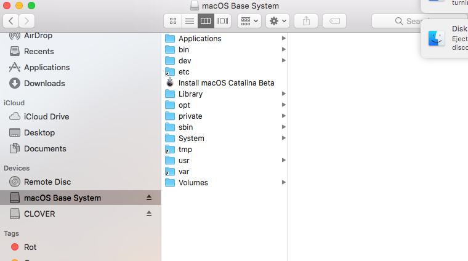Open the Action gear menu
The image size is (468, 261).
tap(277, 21)
